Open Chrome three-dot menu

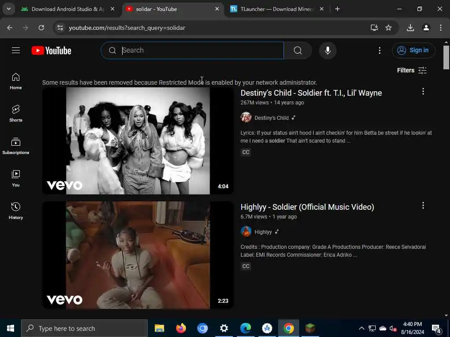(x=440, y=28)
